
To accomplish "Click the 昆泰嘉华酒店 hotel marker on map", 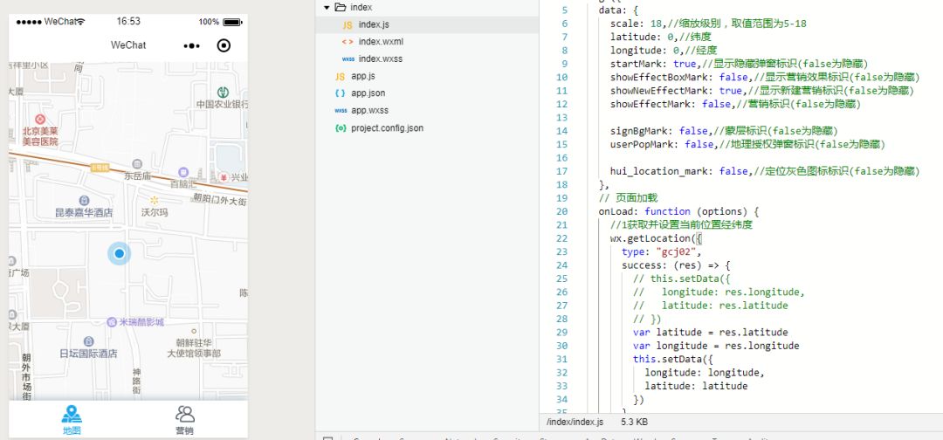I will [x=84, y=200].
